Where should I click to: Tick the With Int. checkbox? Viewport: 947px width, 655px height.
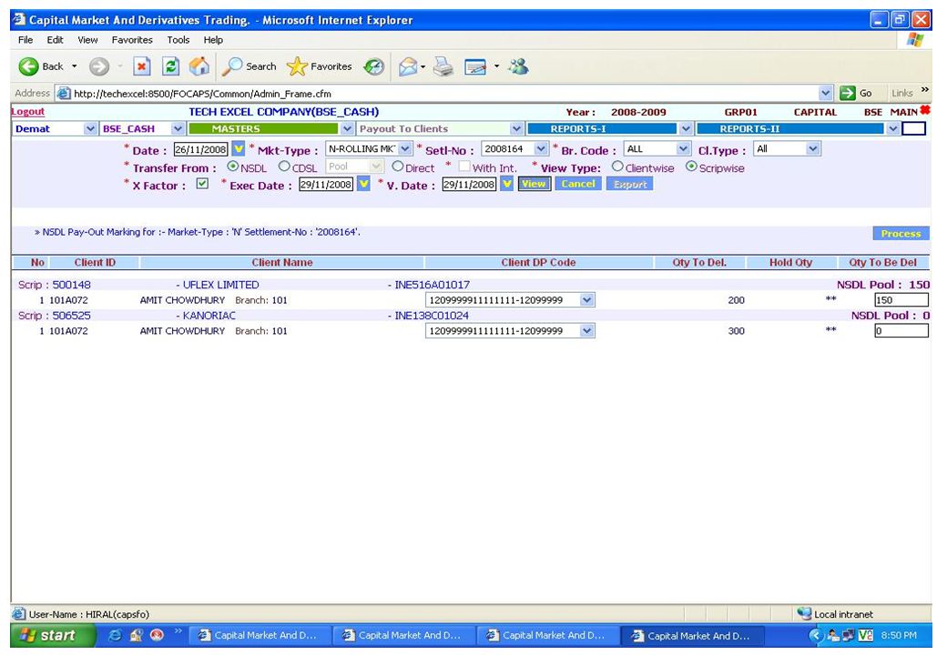[463, 166]
